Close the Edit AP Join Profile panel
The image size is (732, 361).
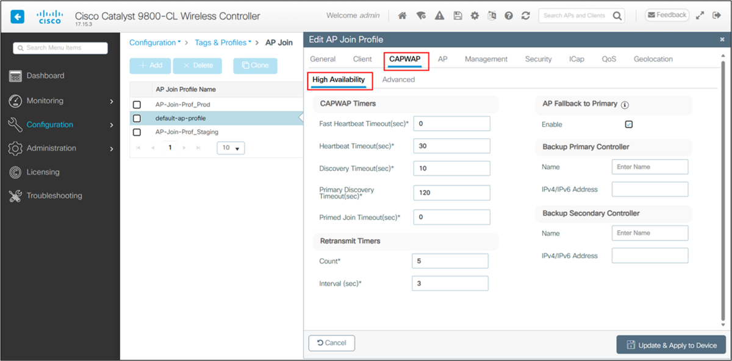tap(722, 40)
